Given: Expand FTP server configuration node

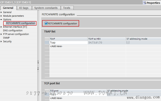Looking at the screenshot, I should (x=1, y=34).
